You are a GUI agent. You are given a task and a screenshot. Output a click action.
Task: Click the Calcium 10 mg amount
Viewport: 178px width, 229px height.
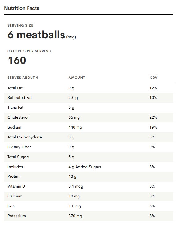(x=74, y=196)
